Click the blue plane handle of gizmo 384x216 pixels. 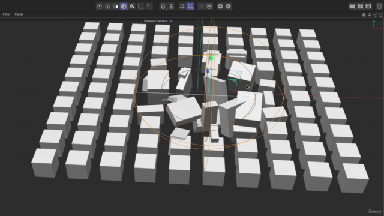pos(237,74)
